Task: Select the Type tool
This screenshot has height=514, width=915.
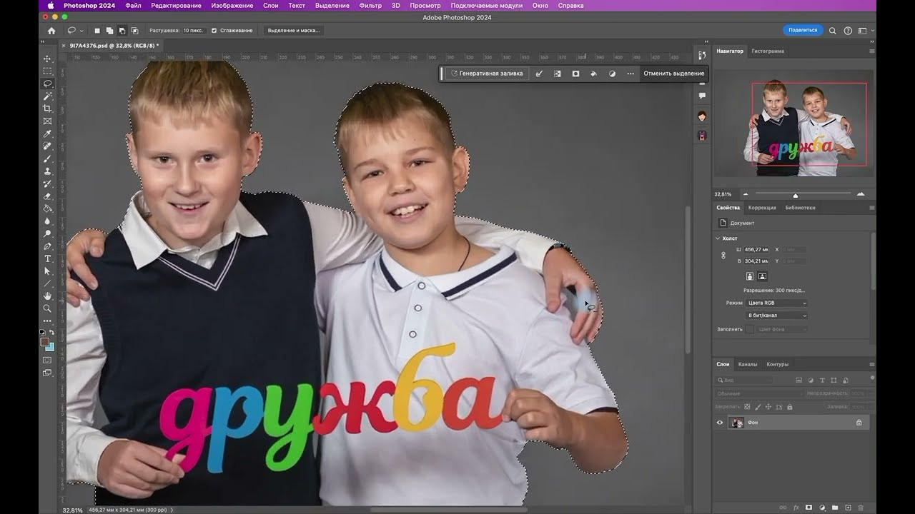Action: pos(47,258)
